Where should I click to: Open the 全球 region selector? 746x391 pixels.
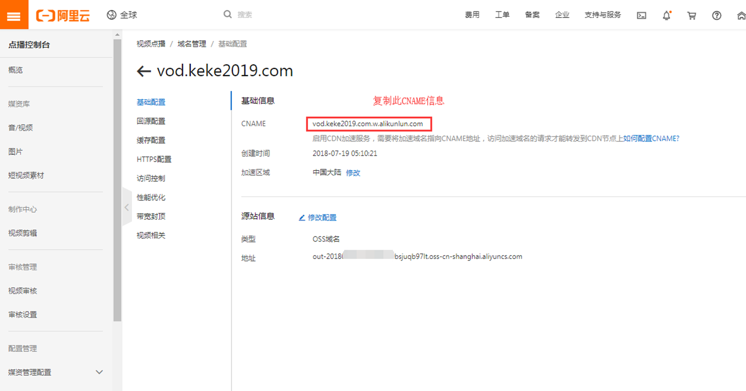[x=122, y=15]
